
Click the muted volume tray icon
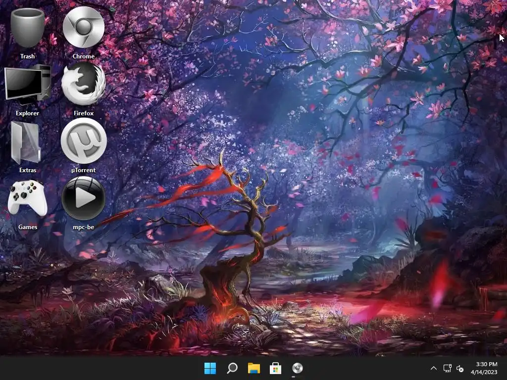coord(460,368)
